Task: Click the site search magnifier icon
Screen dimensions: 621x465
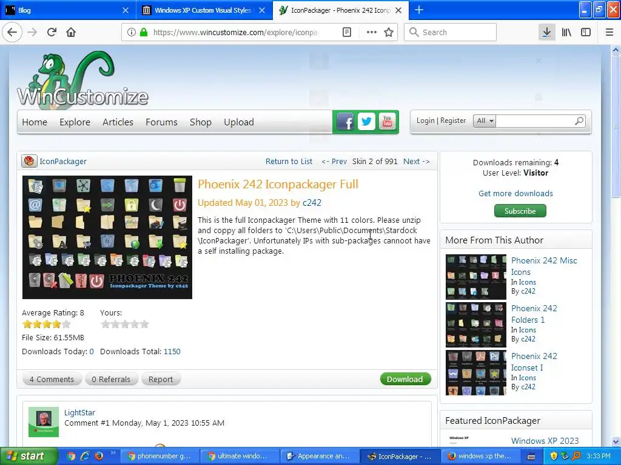Action: 579,120
